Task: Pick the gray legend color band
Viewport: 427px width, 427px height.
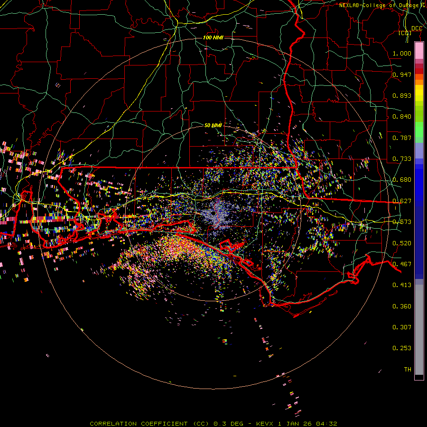Action: tap(419, 330)
